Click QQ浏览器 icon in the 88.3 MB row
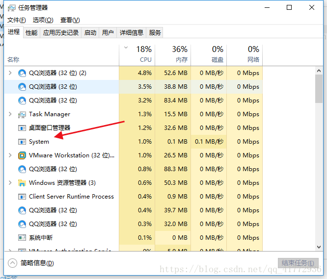 point(22,169)
